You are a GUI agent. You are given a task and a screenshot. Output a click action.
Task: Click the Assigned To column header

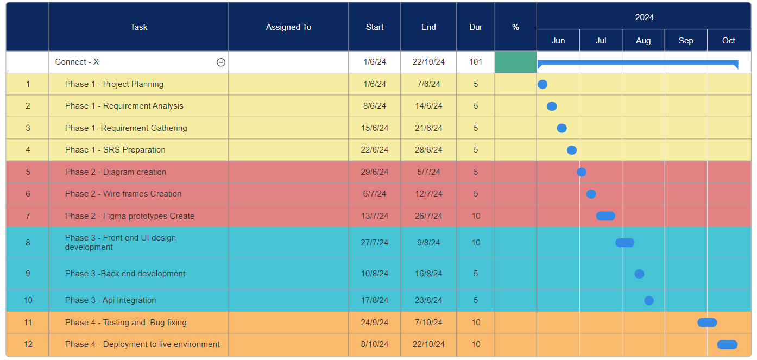(288, 27)
